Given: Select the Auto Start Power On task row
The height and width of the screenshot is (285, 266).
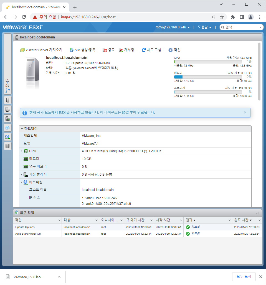Looking at the screenshot, I should (137, 234).
